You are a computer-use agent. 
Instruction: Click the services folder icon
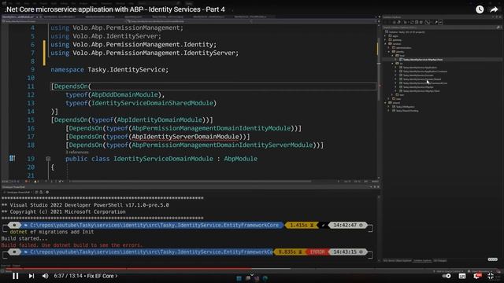390,44
